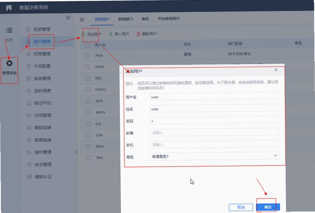This screenshot has height=213, width=315.
Task: Check the Jack row checkbox
Action: (88, 101)
